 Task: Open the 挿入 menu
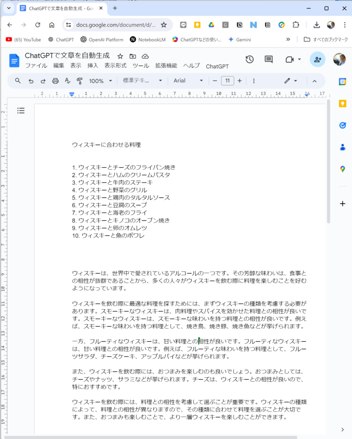click(93, 66)
